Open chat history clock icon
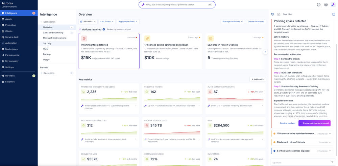The width and height of the screenshot is (338, 166). click(272, 14)
